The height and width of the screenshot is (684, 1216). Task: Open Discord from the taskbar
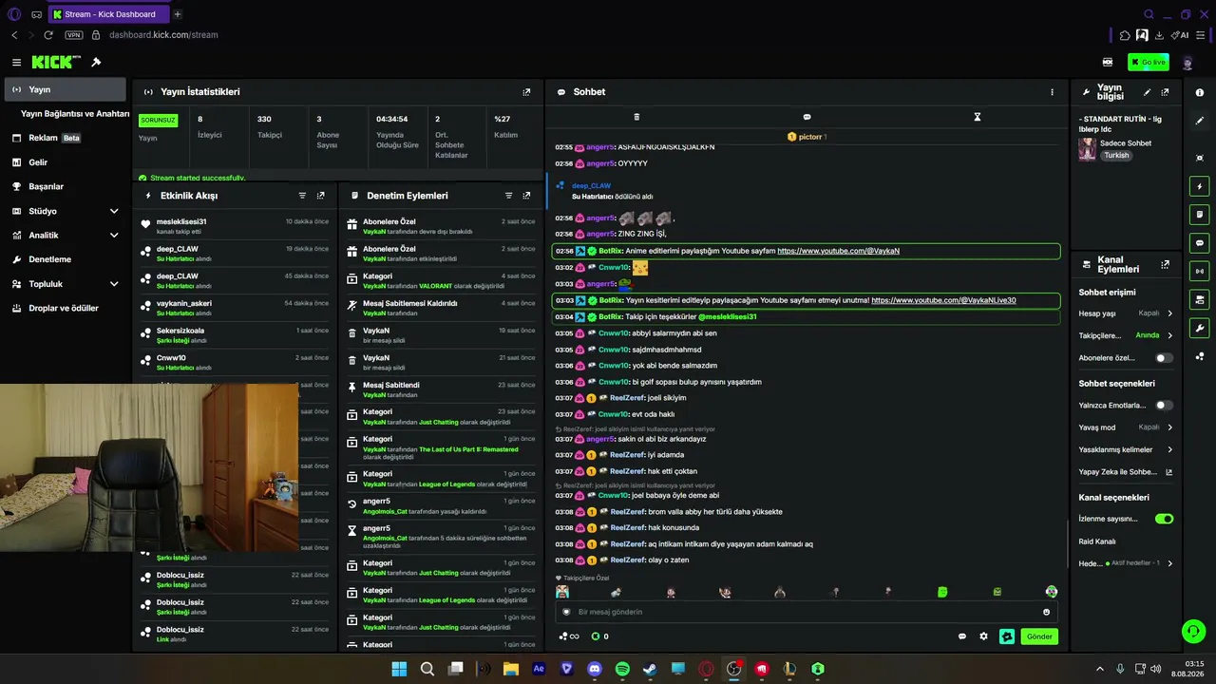click(595, 669)
